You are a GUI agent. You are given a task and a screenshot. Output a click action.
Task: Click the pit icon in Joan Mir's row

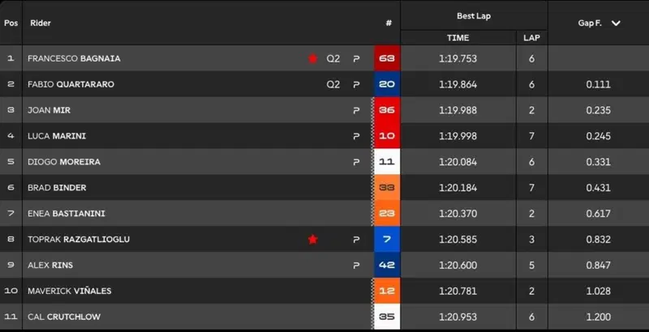(356, 110)
